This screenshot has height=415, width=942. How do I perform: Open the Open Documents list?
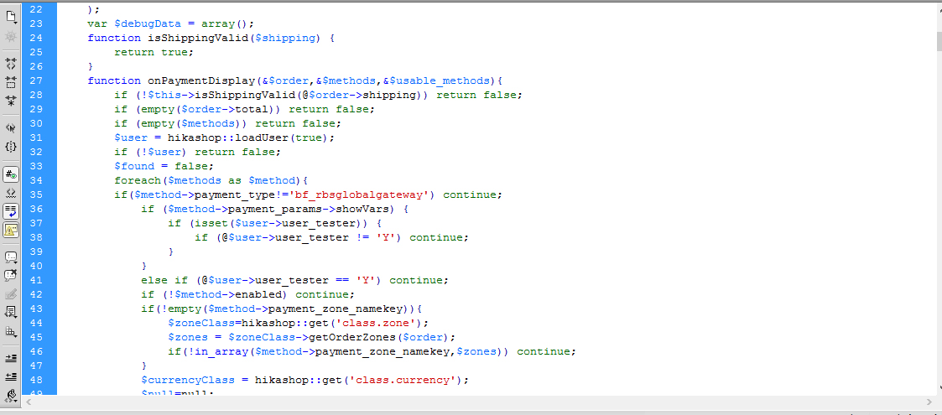pos(11,17)
